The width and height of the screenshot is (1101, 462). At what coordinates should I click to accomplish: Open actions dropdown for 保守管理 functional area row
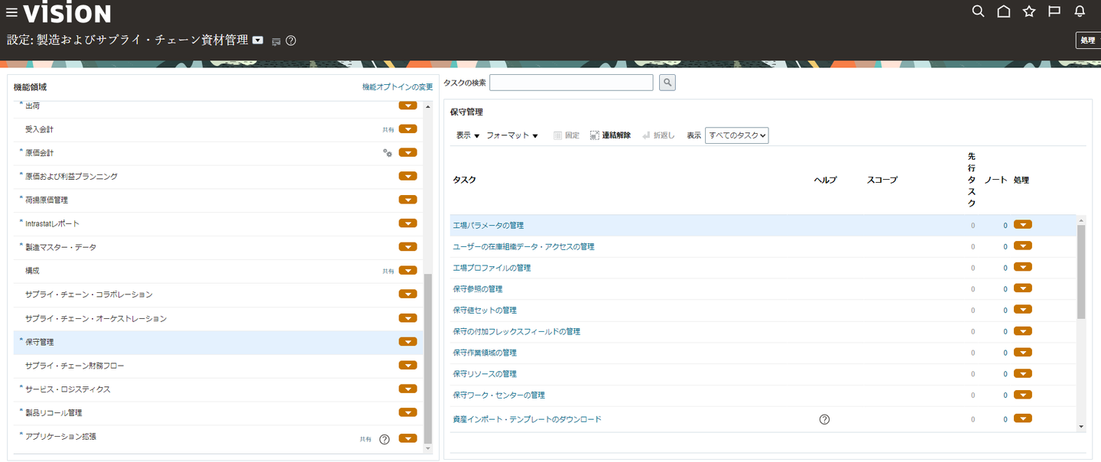click(408, 342)
